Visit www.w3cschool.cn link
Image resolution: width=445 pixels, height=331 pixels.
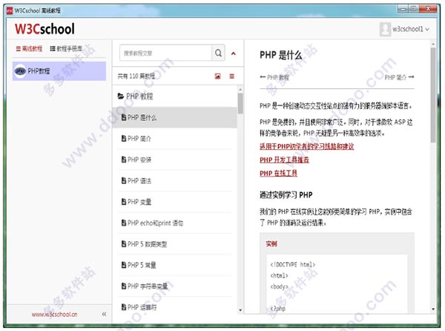point(54,314)
